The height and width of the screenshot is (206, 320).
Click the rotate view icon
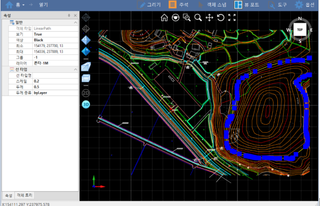pyautogui.click(x=221, y=18)
